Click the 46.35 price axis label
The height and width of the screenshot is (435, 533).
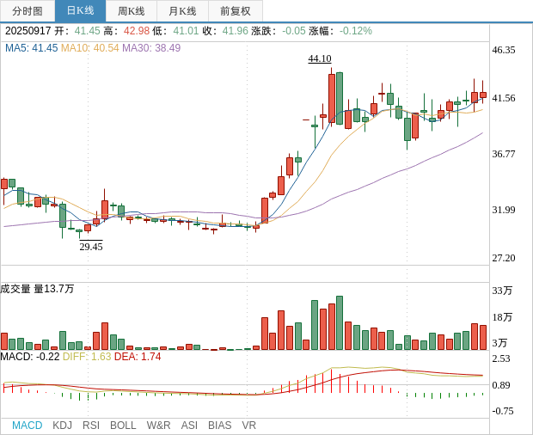point(504,50)
